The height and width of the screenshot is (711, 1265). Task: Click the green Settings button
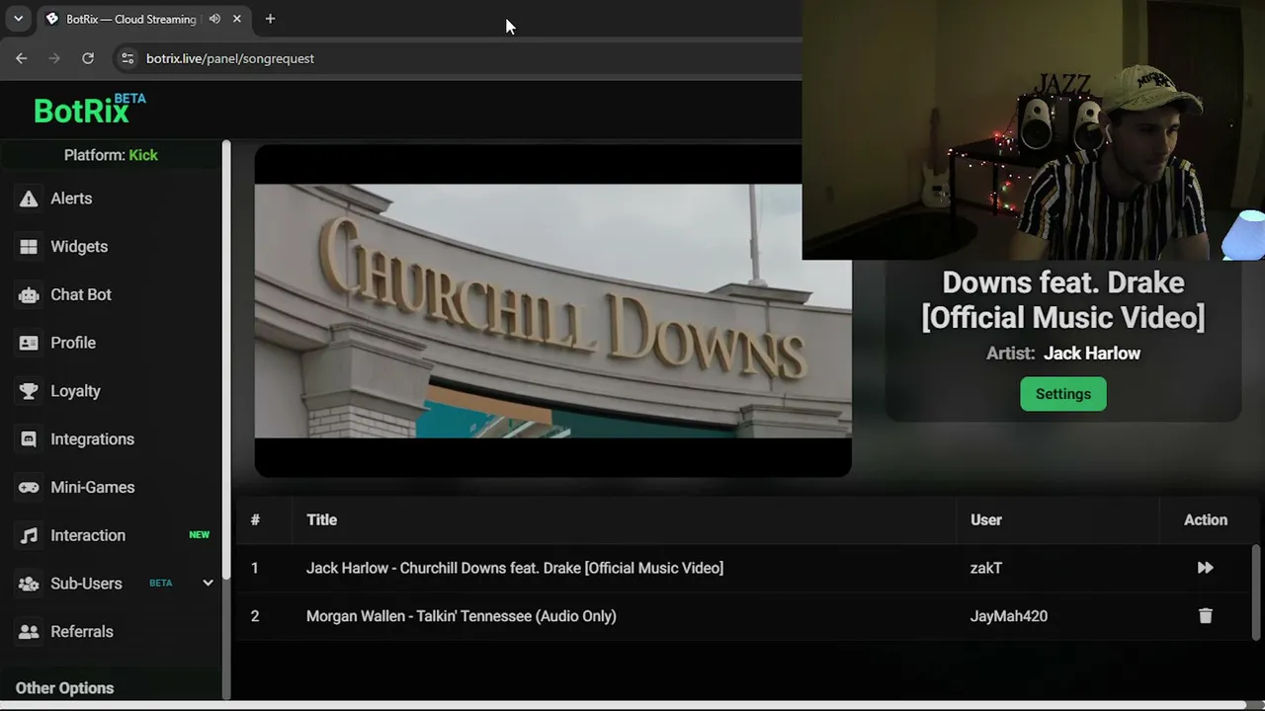1063,394
